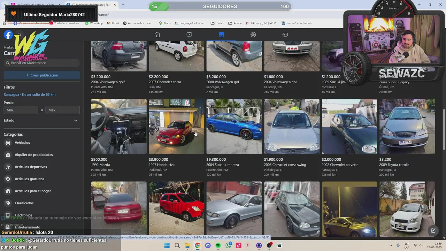
Task: Open the 2002 Chevrolet corvette listing photo
Action: 349,127
